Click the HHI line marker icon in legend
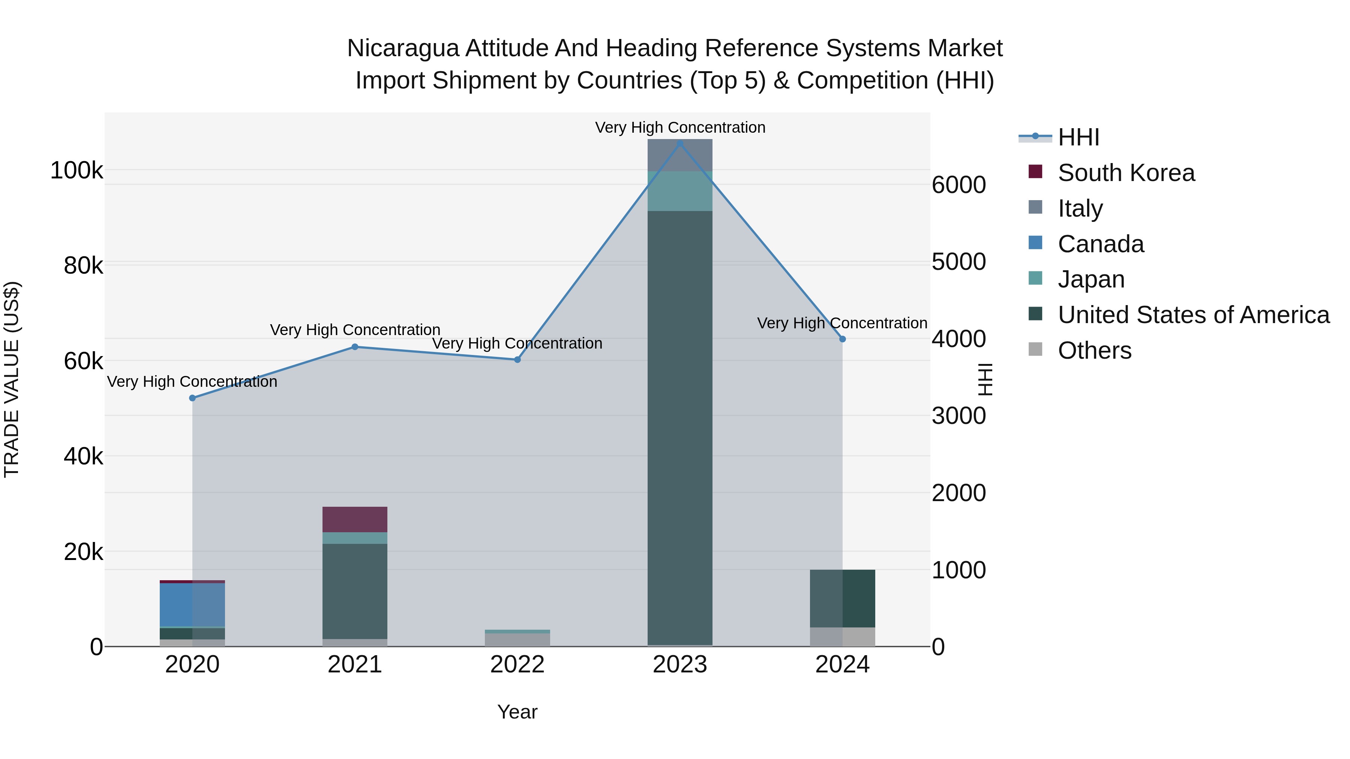Image resolution: width=1350 pixels, height=759 pixels. [x=1035, y=136]
